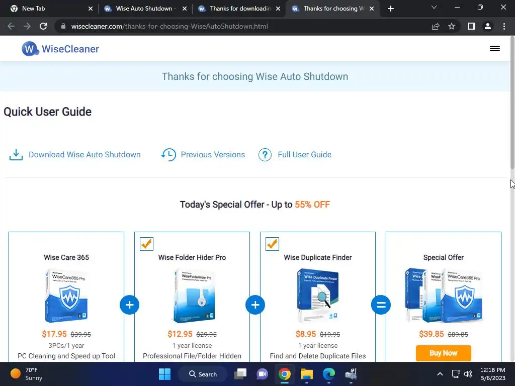Uncheck the Wise Duplicate Finder checkbox

[x=272, y=244]
